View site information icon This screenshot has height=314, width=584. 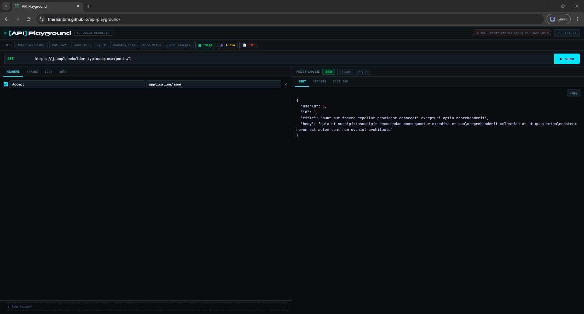(x=42, y=19)
